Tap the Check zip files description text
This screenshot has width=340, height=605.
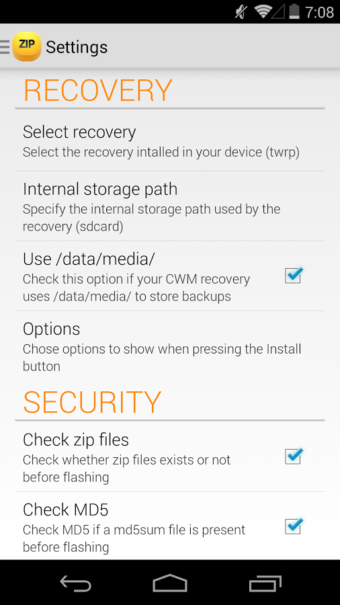click(126, 469)
